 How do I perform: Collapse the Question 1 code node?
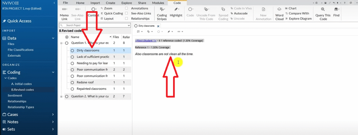tap(61, 43)
